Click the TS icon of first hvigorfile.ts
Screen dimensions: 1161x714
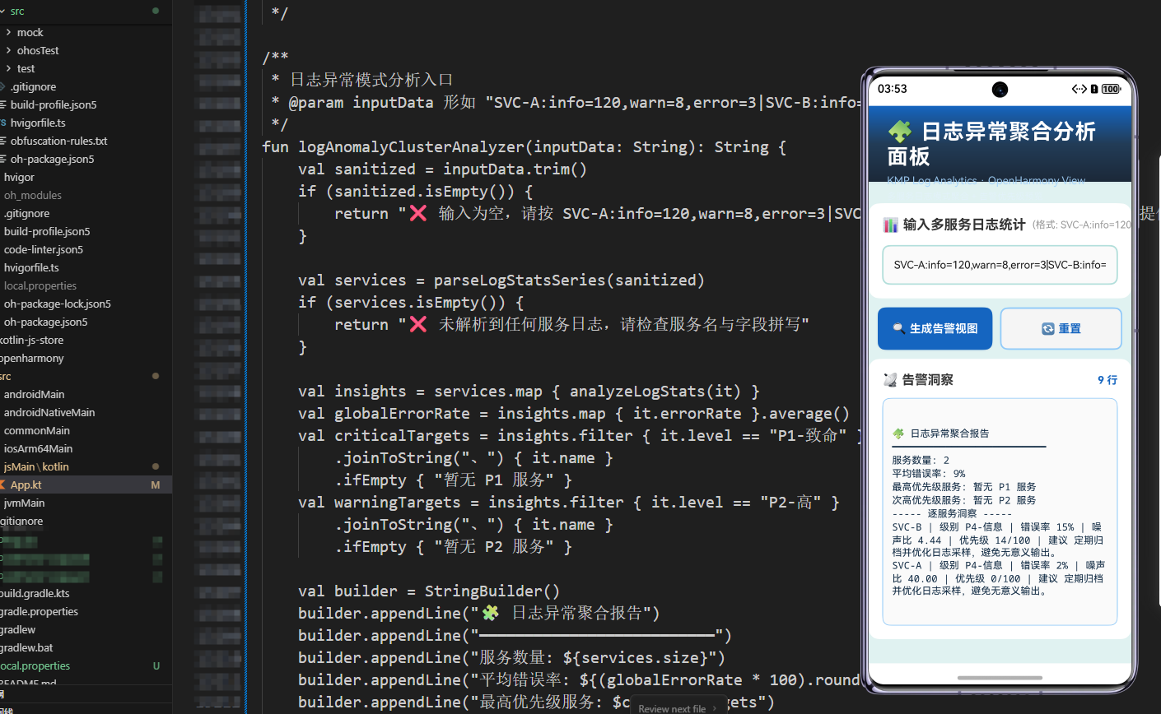tap(3, 123)
